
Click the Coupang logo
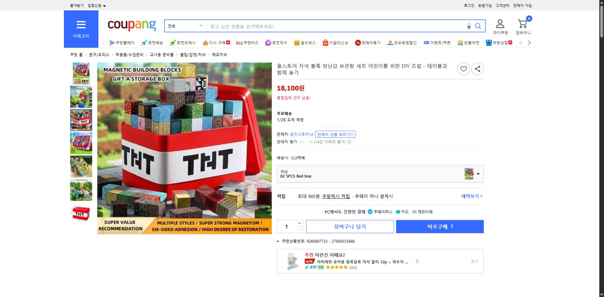pos(132,25)
